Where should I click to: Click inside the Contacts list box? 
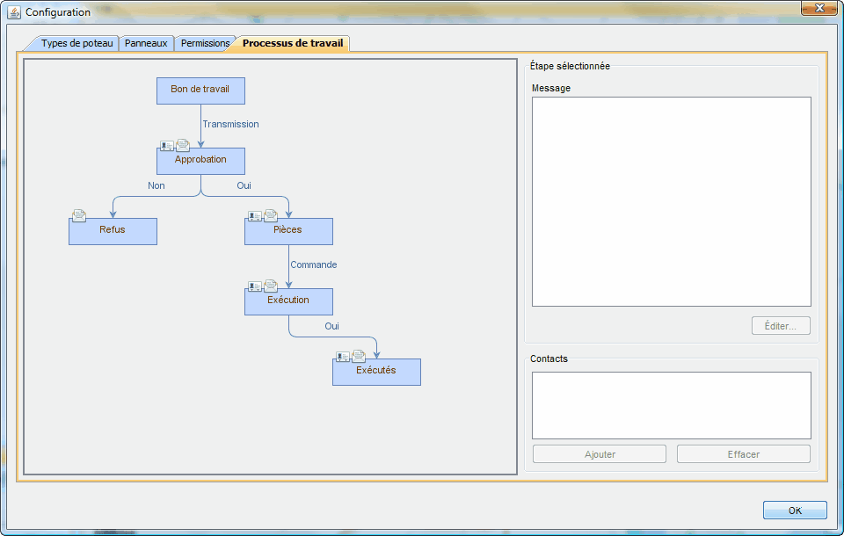671,405
